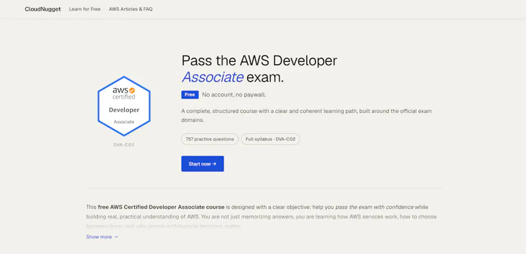This screenshot has width=526, height=254.
Task: Click the AWS Certified Developer hexagon badge
Action: 124,106
